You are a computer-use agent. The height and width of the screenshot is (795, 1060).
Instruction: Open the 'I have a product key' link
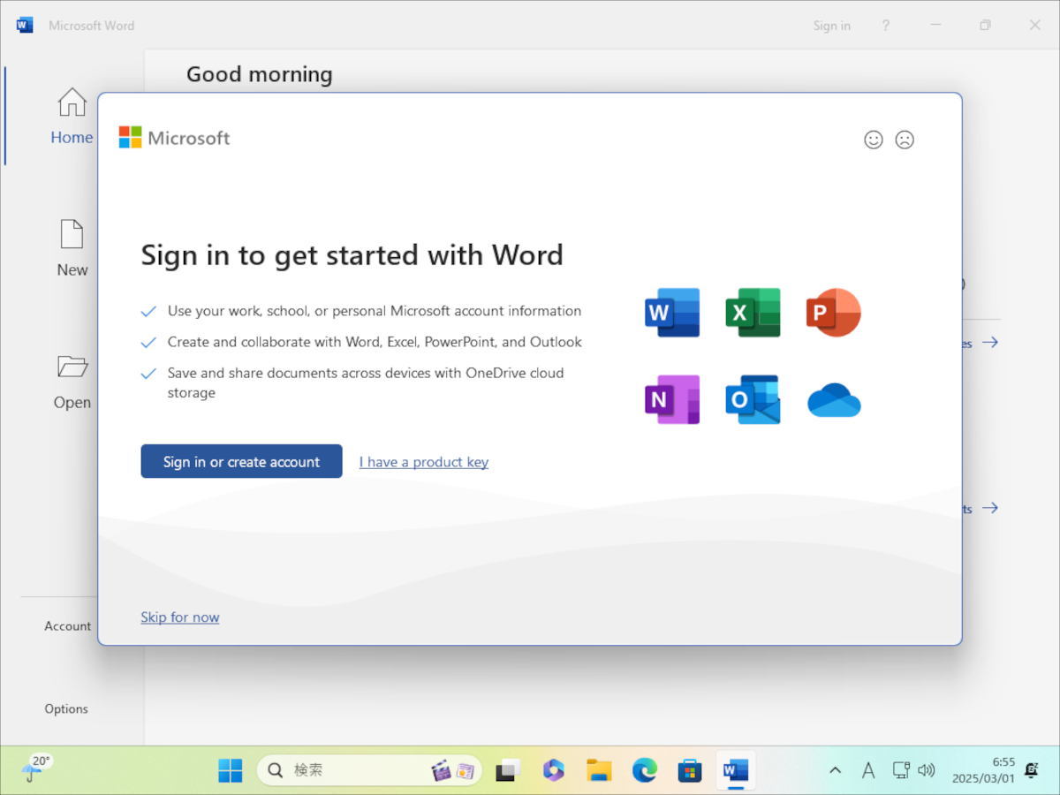pos(423,462)
